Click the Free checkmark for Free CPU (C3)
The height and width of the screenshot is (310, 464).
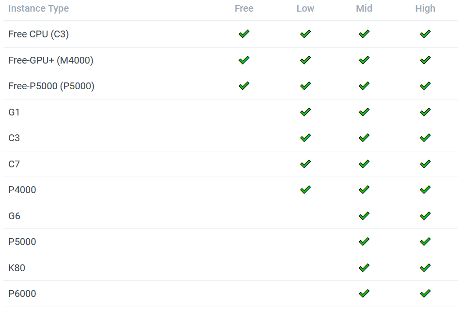244,34
